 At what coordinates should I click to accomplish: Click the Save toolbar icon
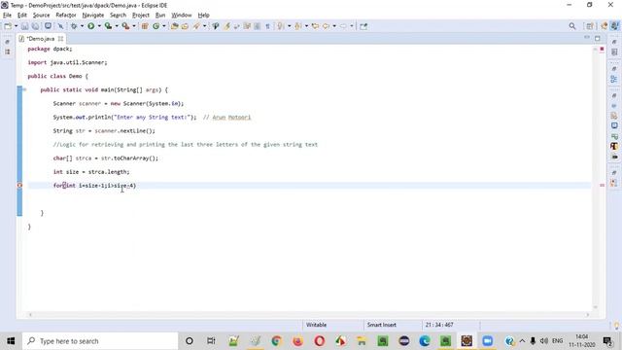coord(24,26)
